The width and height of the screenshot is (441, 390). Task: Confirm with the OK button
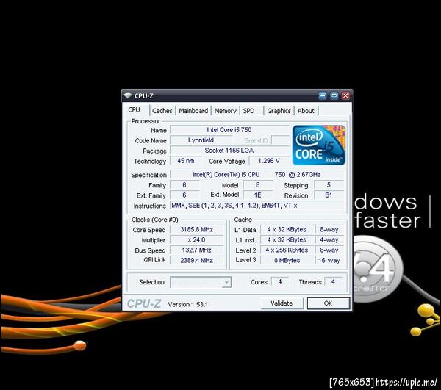pyautogui.click(x=329, y=303)
